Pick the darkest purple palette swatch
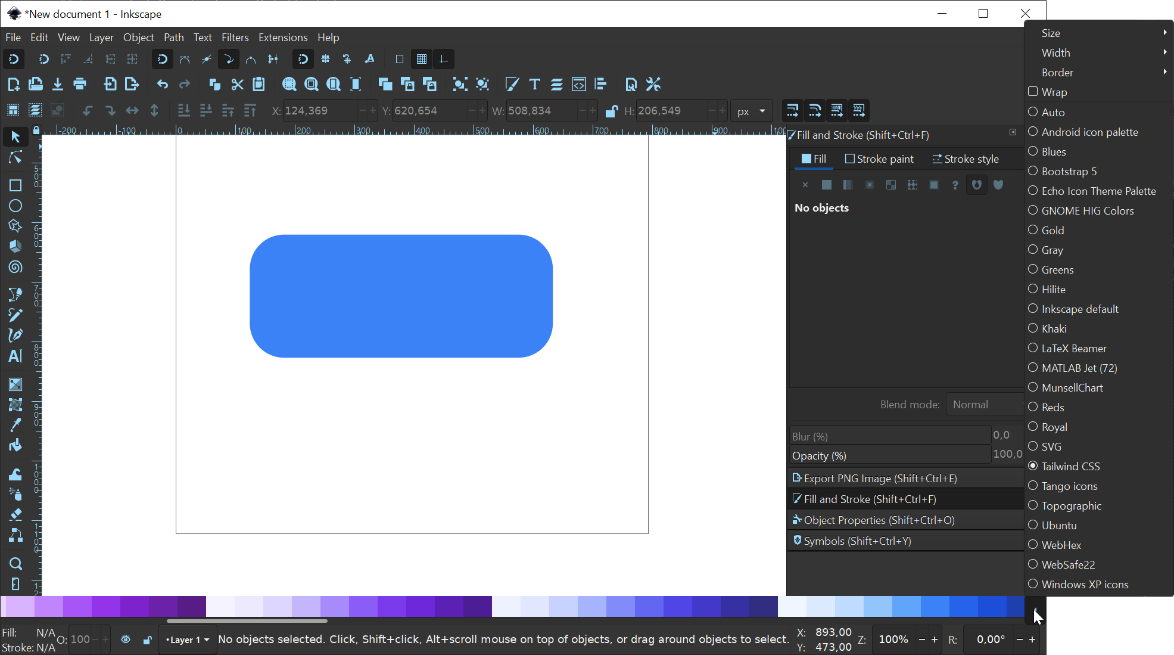Screen dimensions: 1174x655 coord(191,606)
